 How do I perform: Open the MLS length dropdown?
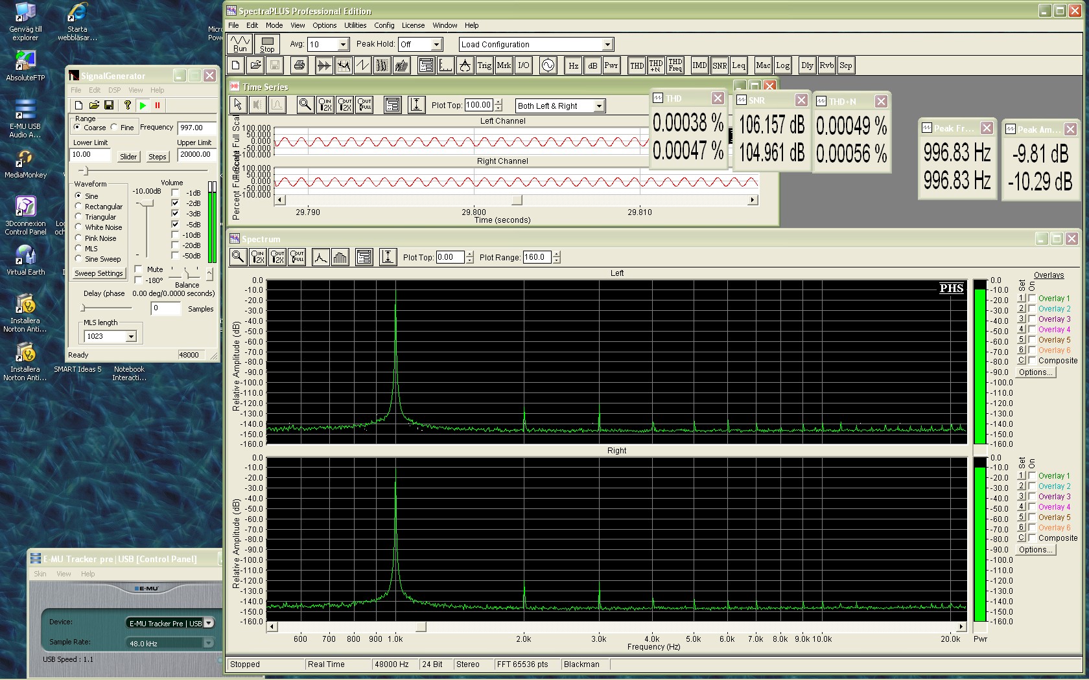[131, 336]
